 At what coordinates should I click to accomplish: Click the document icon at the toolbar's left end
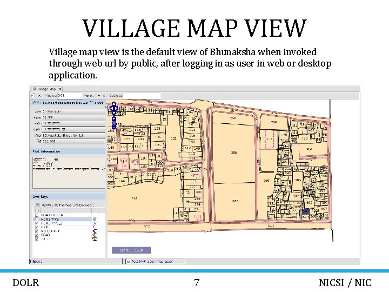[x=33, y=95]
